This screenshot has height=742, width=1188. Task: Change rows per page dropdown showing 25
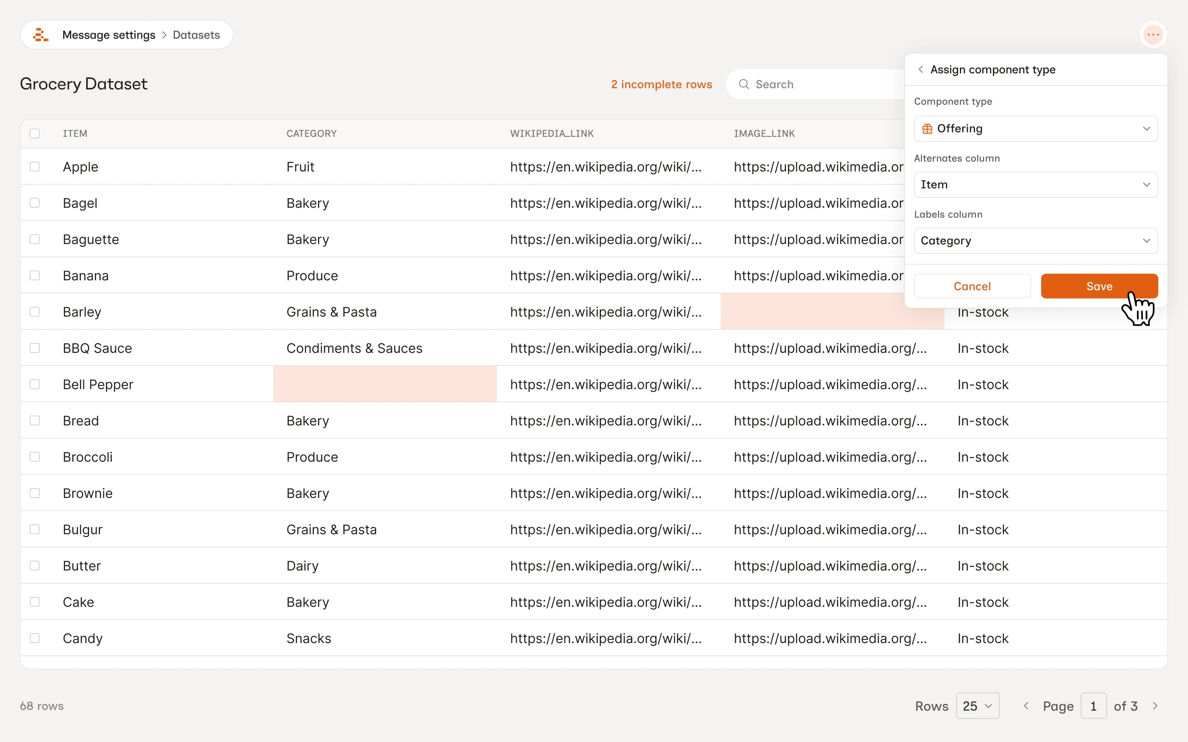click(x=977, y=706)
